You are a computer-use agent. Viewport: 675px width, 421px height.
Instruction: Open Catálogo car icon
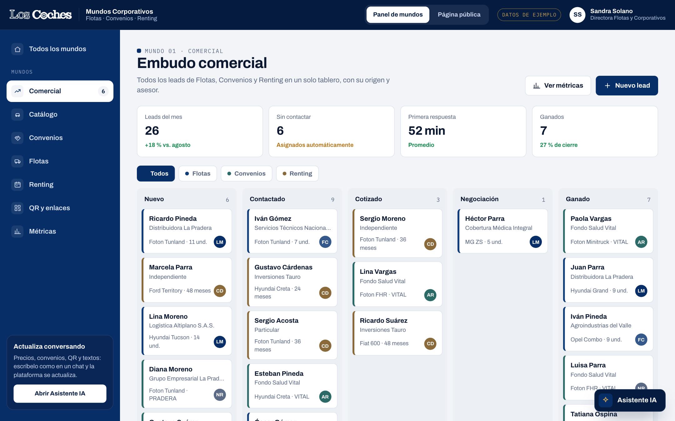pos(17,114)
